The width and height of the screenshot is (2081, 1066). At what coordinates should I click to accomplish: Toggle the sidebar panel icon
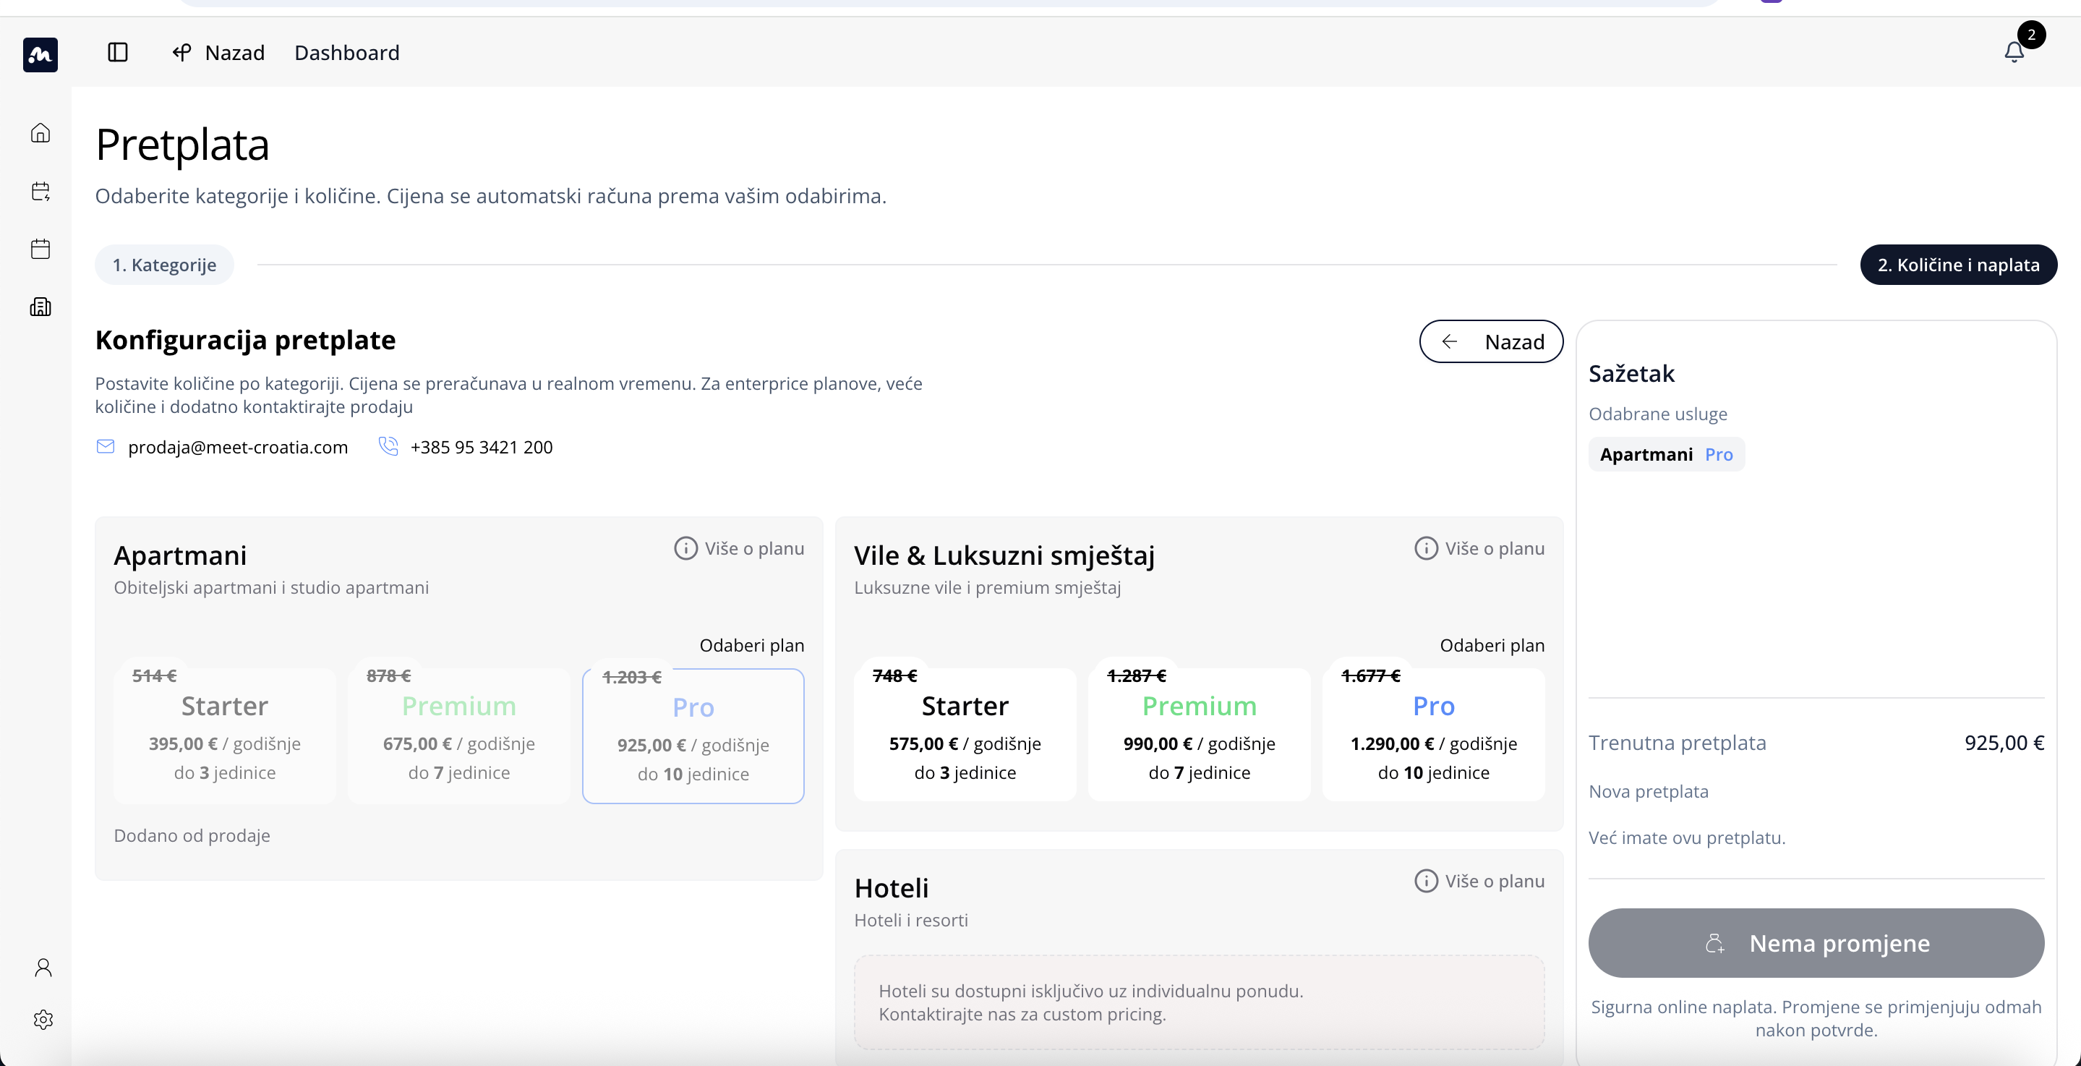tap(118, 53)
